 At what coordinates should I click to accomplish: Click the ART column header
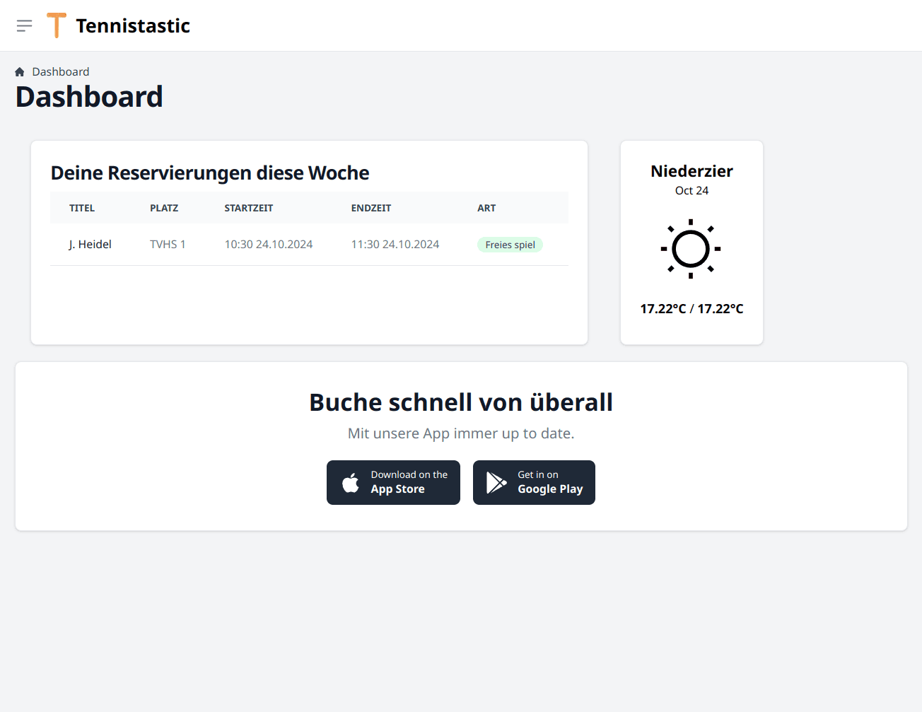point(486,208)
